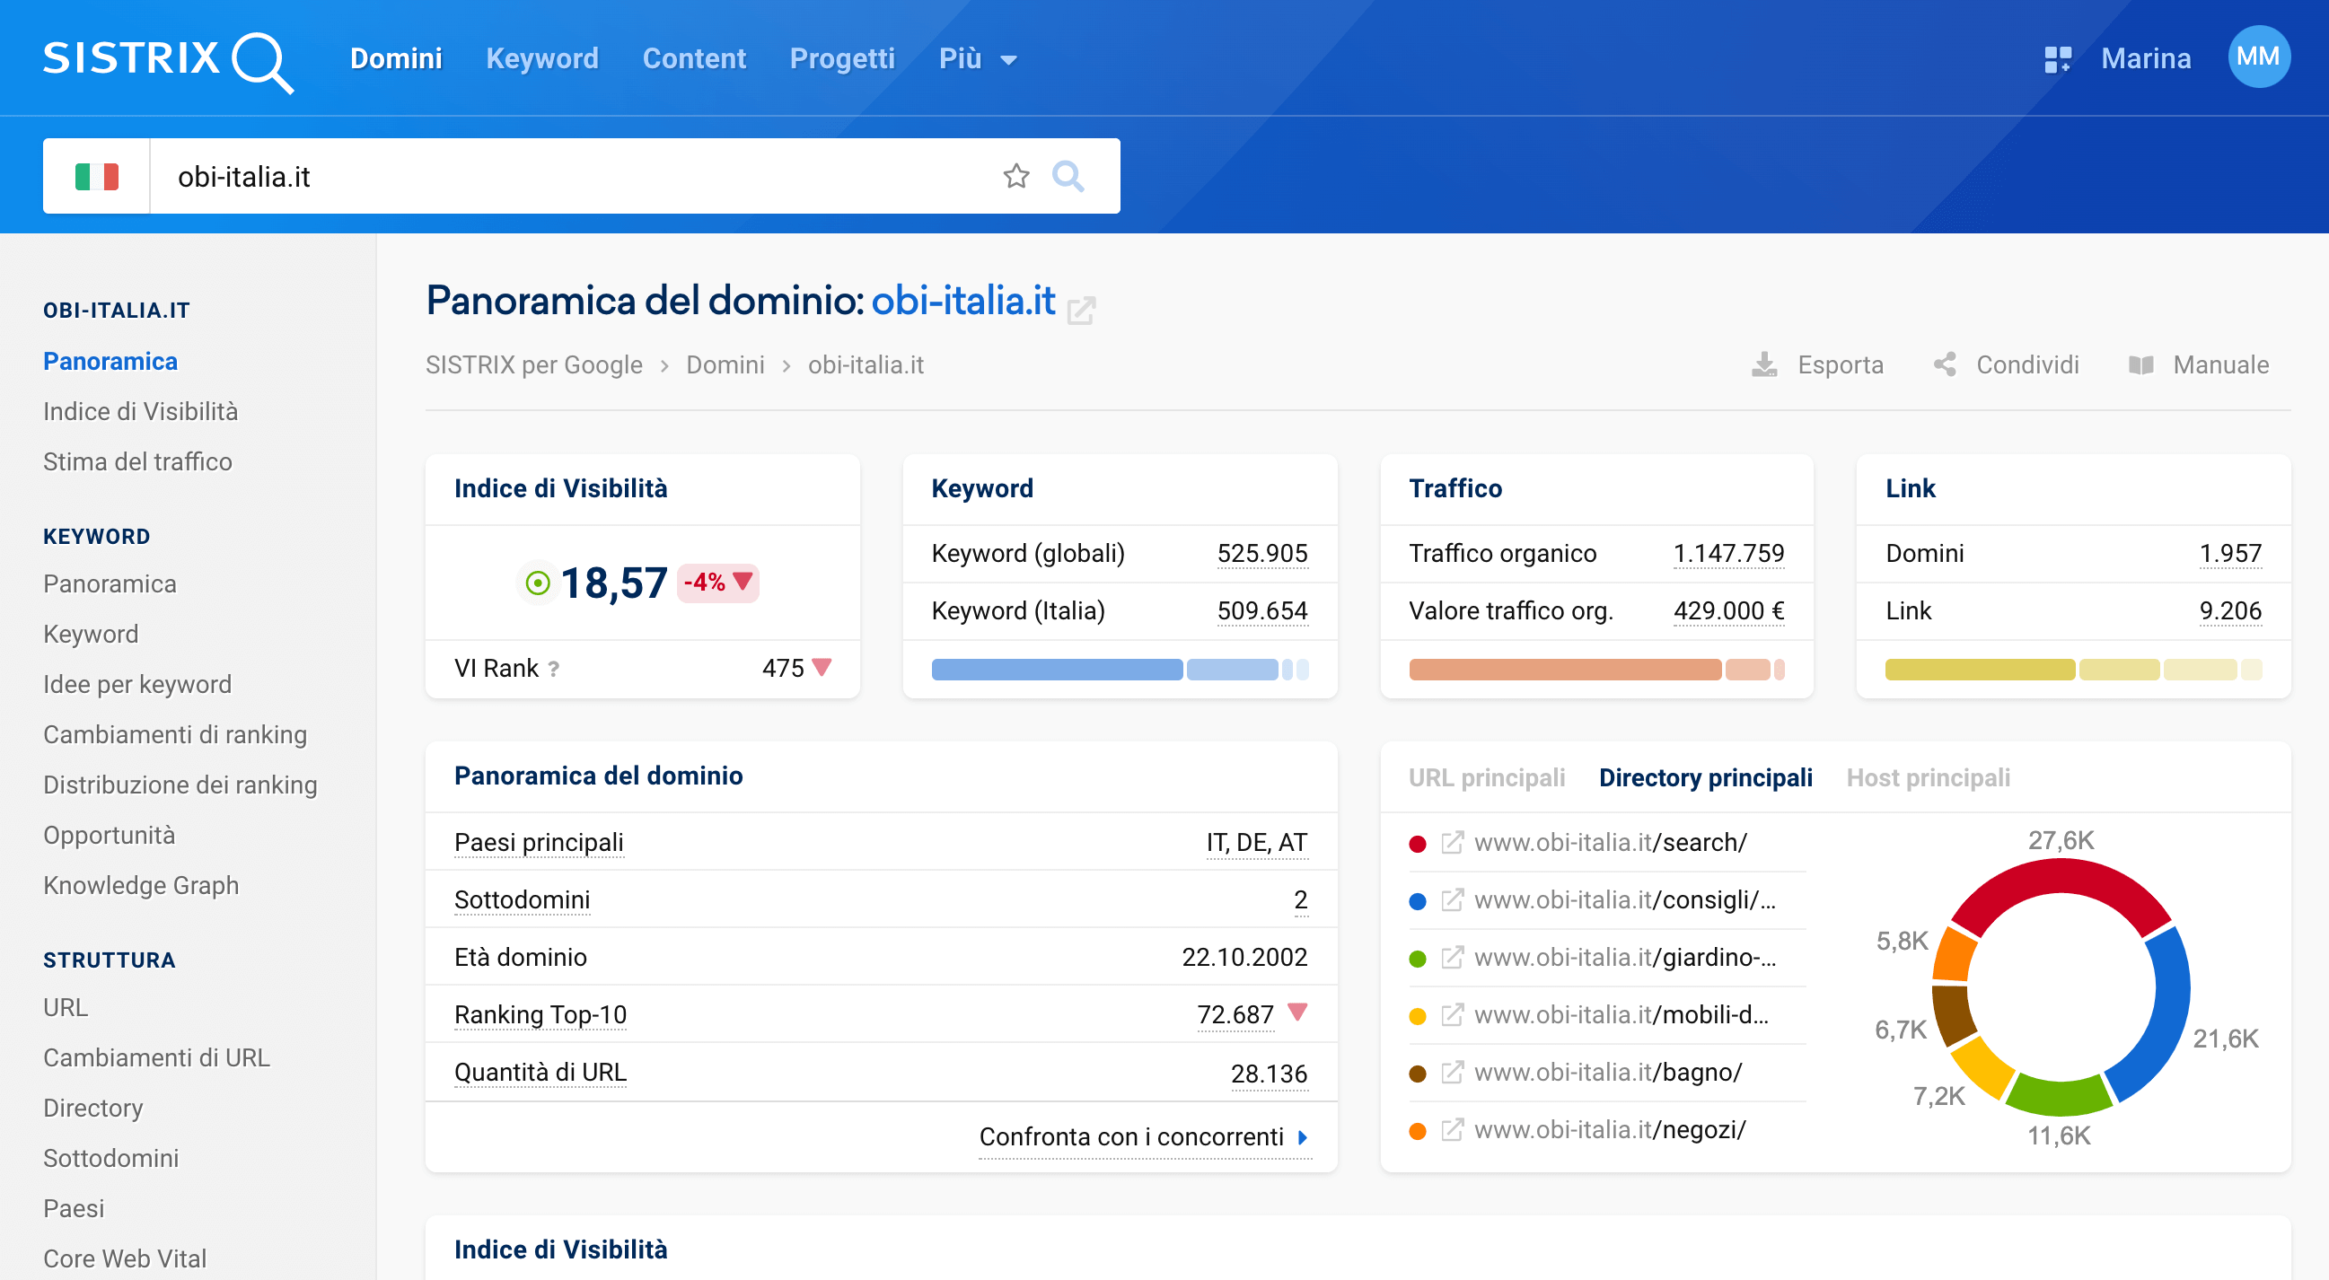Screen dimensions: 2329x1280
Task: Click the blue Keyword distribution bar
Action: [x=1121, y=670]
